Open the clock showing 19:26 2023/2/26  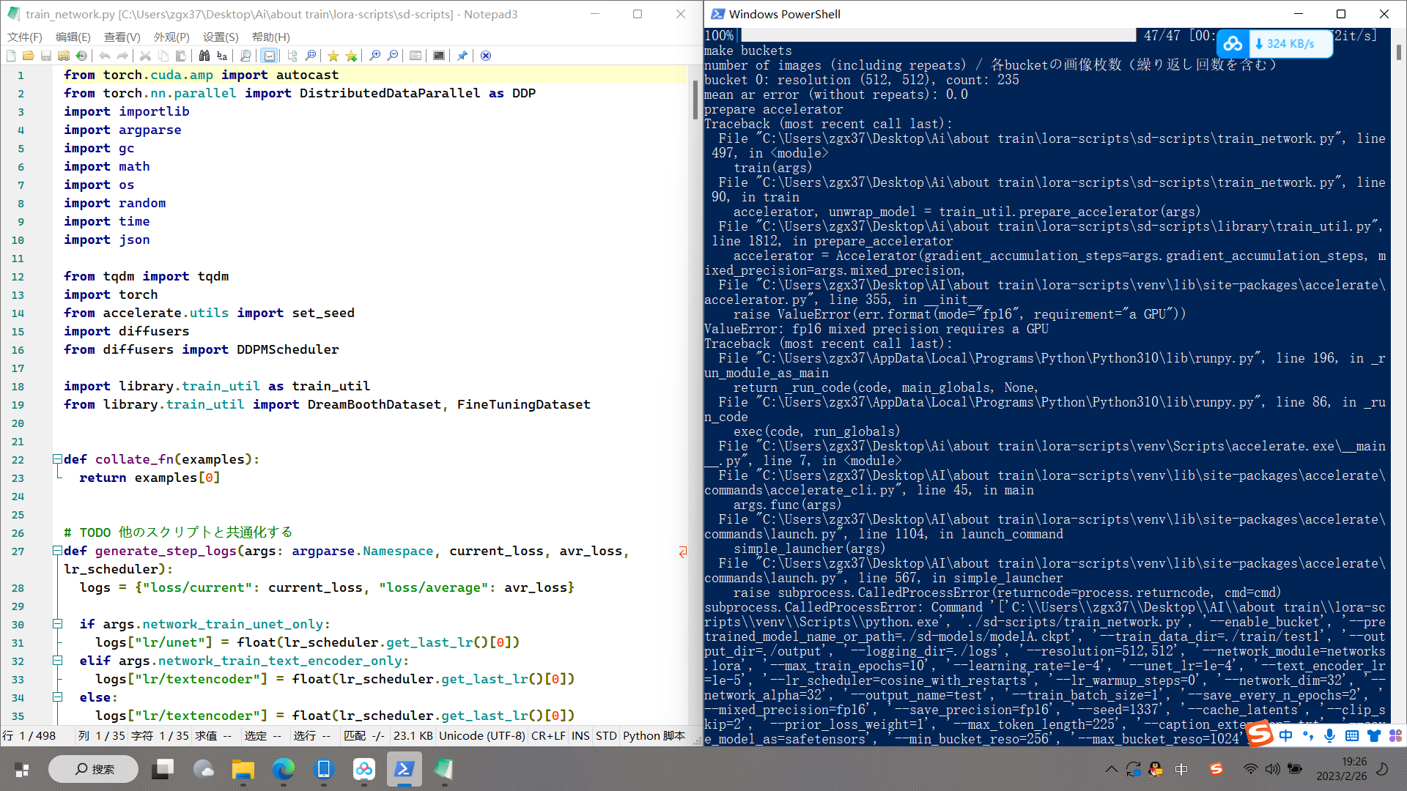(1341, 769)
